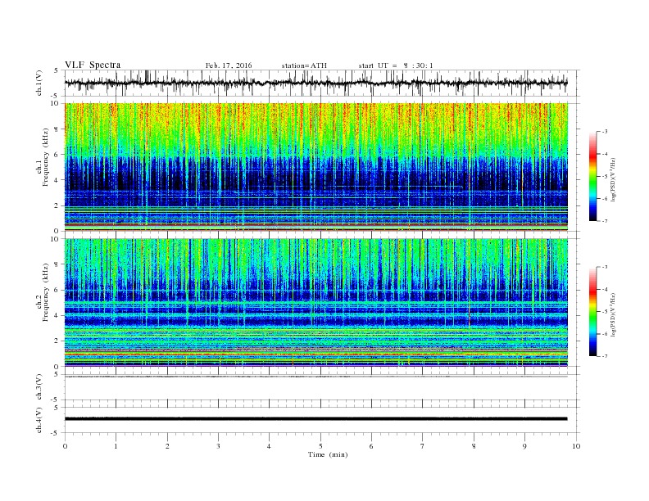
Task: Click the time axis tick label '3'
Action: coord(218,446)
